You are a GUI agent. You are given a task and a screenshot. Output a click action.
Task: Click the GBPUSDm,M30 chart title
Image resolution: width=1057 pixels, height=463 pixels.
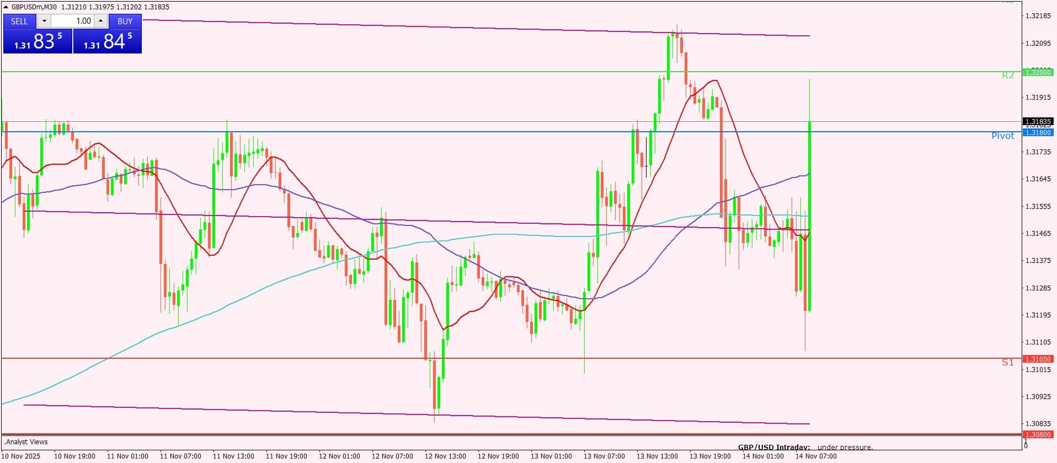tap(34, 7)
